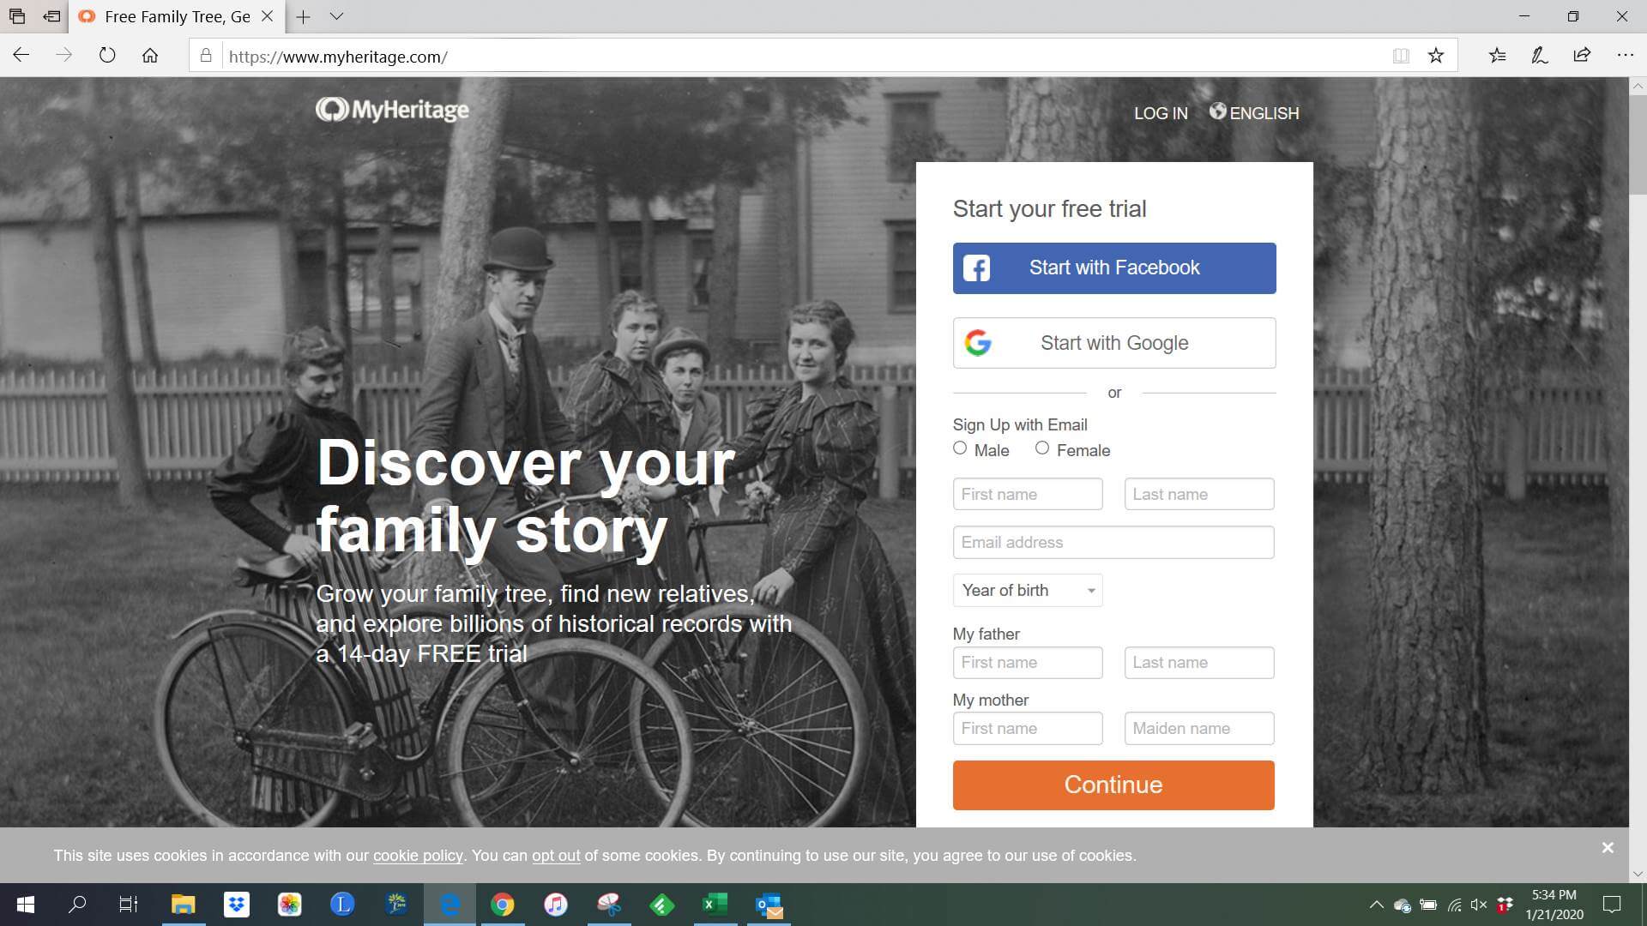Click the page vertical scrollbar thumb
This screenshot has width=1647, height=926.
1638,146
